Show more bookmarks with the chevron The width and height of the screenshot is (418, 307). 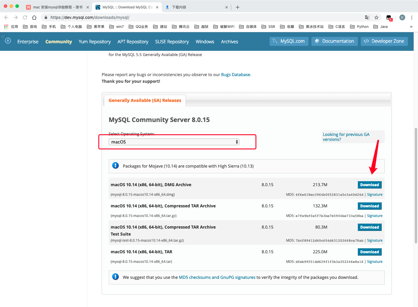[x=411, y=27]
